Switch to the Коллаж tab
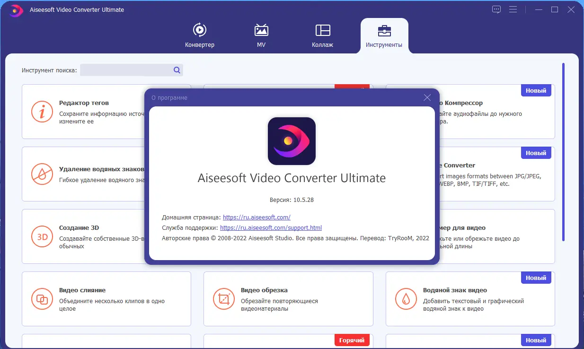This screenshot has height=349, width=584. (x=322, y=35)
